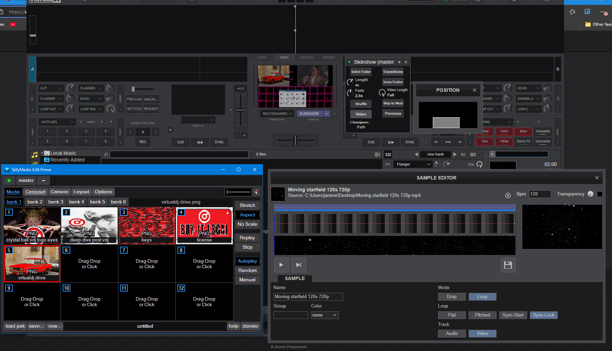Click the loop-in marker button on deck B
The image size is (612, 351).
[436, 142]
